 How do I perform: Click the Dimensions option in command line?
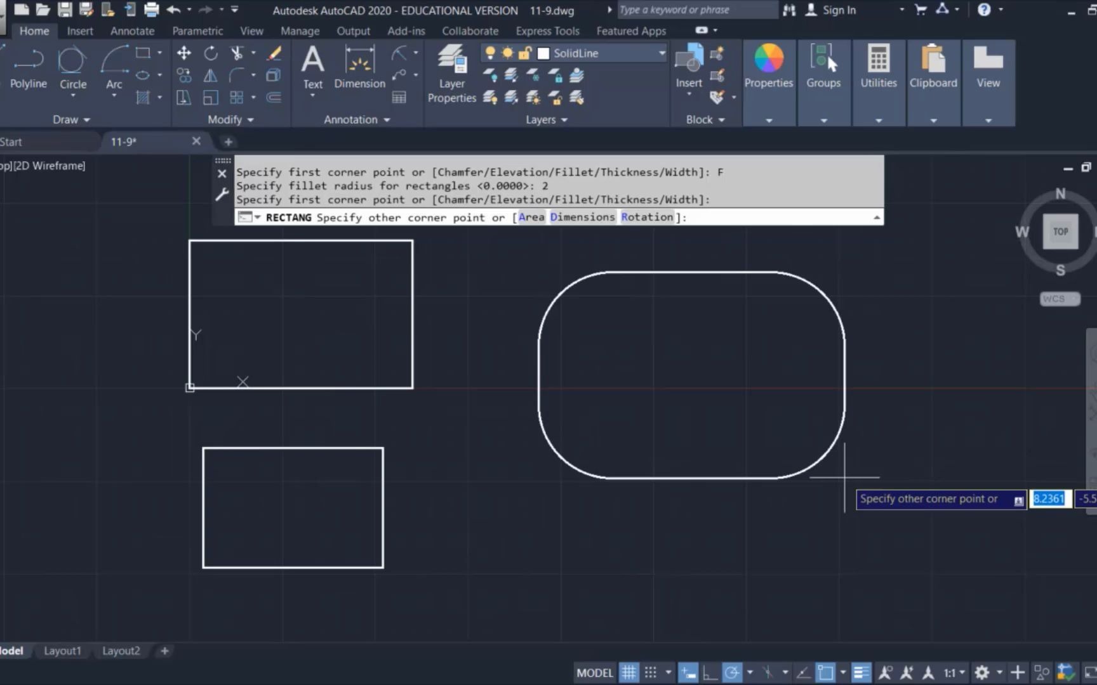coord(582,217)
